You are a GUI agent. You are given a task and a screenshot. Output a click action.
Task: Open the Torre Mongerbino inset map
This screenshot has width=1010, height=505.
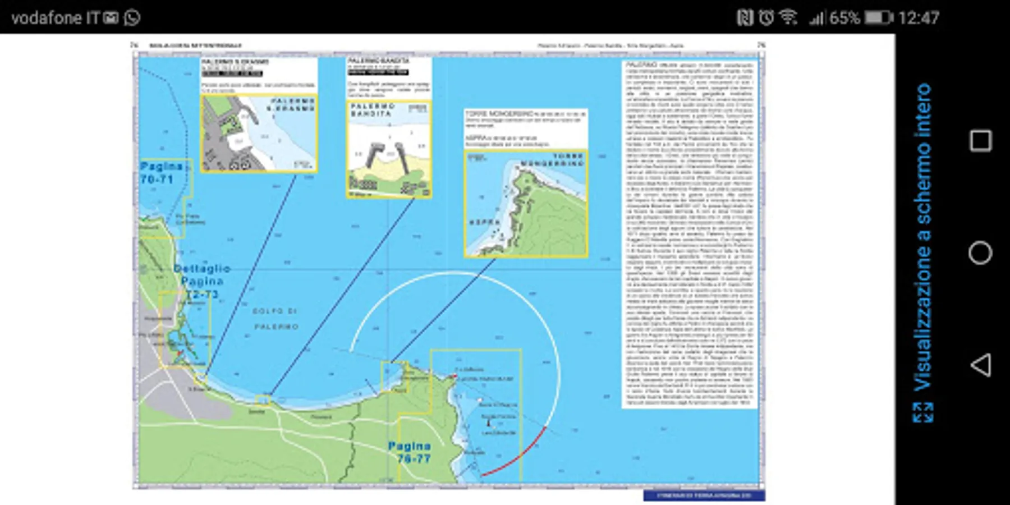click(x=526, y=204)
